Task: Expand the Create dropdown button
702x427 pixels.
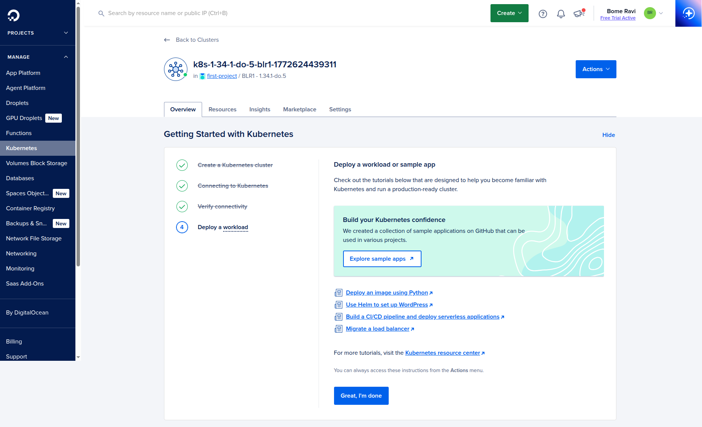Action: click(x=509, y=13)
